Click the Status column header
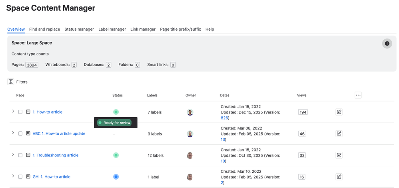 click(x=118, y=95)
